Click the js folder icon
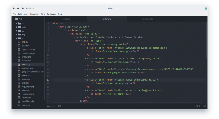This screenshot has width=219, height=119. click(x=19, y=38)
